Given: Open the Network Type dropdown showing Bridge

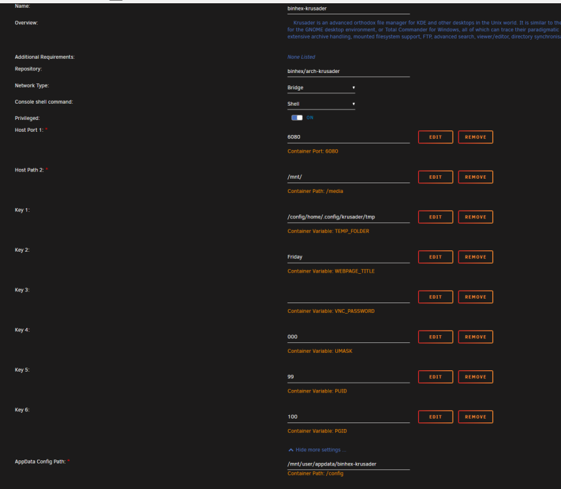Looking at the screenshot, I should click(321, 87).
